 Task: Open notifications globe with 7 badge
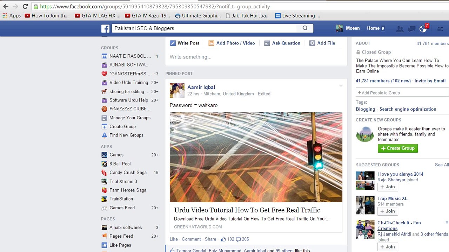(423, 29)
